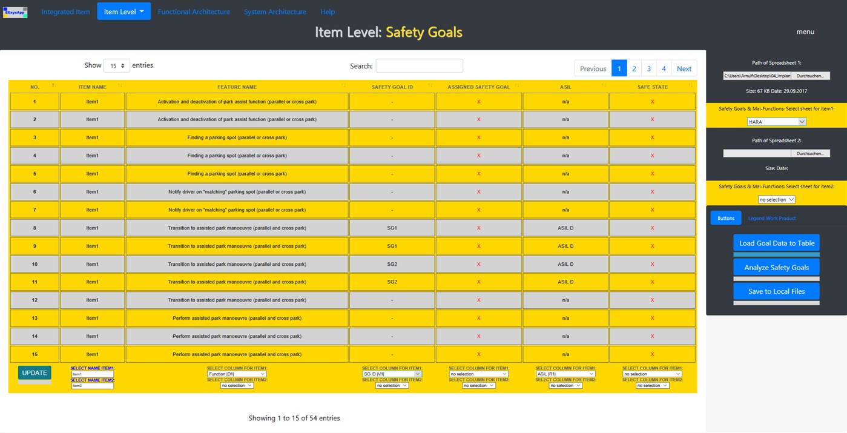Viewport: 847px width, 433px height.
Task: Change the HARA sheet selection for item1
Action: 776,121
